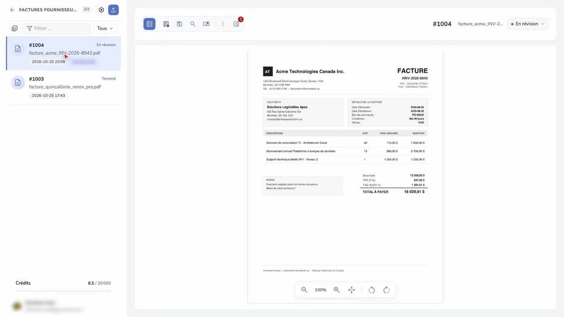
Task: Open the En révision status dropdown
Action: (x=528, y=24)
